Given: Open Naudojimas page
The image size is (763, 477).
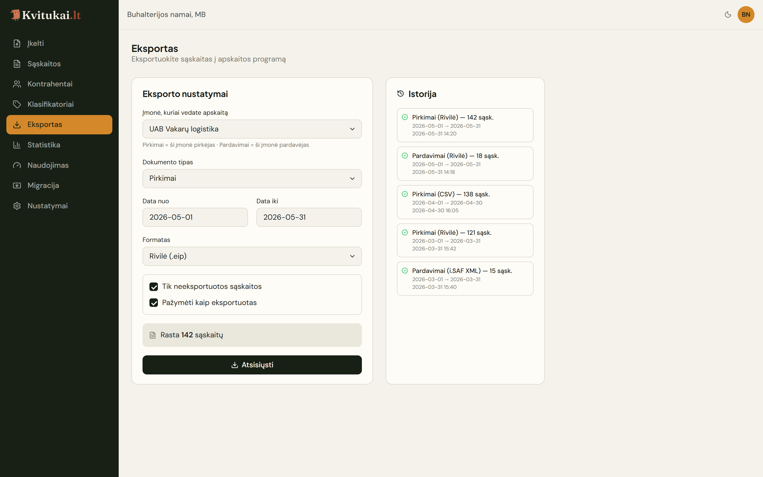Looking at the screenshot, I should (x=59, y=165).
